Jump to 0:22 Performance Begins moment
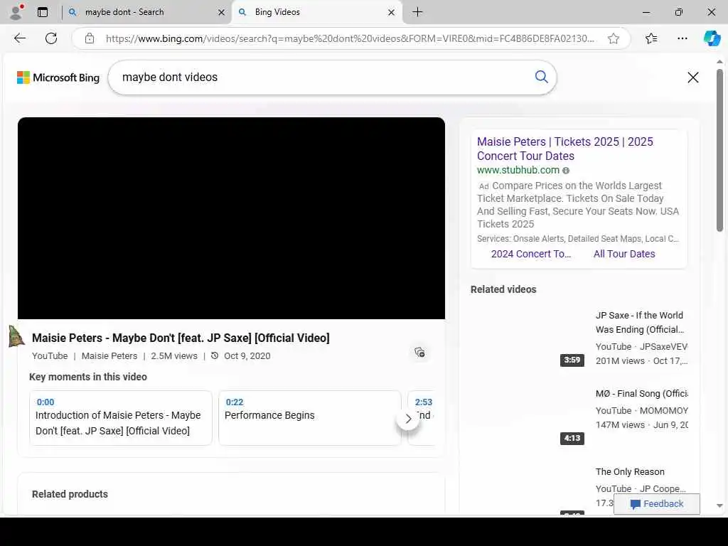Image resolution: width=728 pixels, height=546 pixels. pos(310,418)
